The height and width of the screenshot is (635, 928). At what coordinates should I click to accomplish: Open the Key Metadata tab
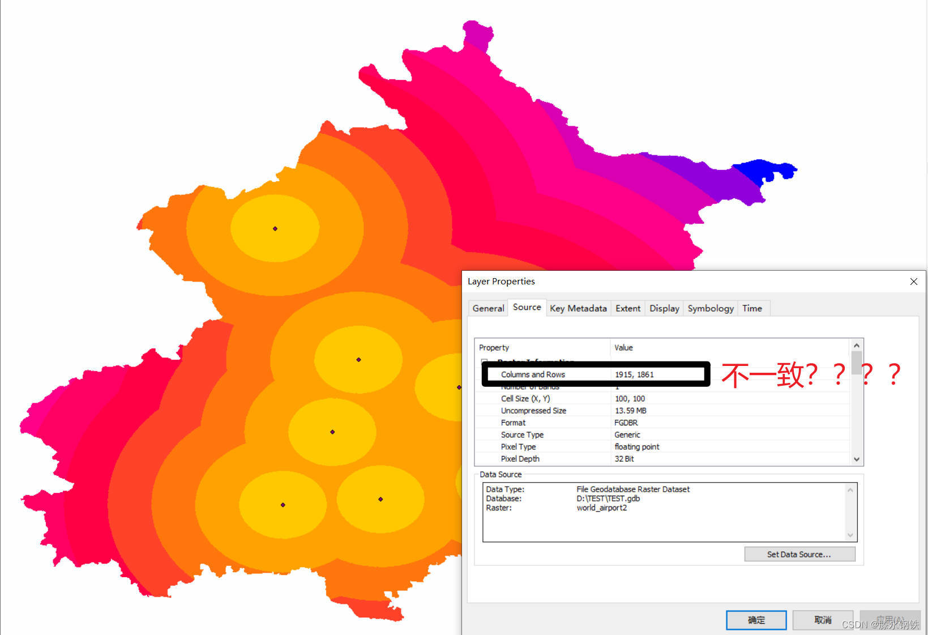578,308
